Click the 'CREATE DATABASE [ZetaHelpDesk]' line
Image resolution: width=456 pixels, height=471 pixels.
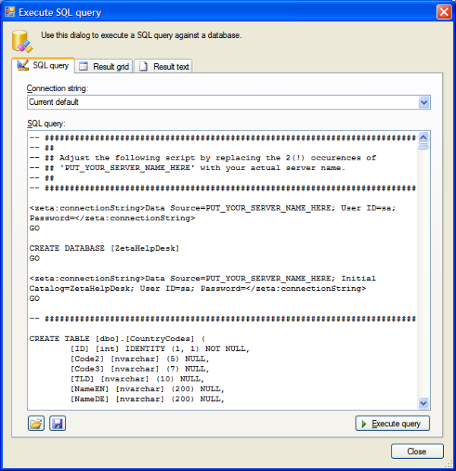point(104,248)
